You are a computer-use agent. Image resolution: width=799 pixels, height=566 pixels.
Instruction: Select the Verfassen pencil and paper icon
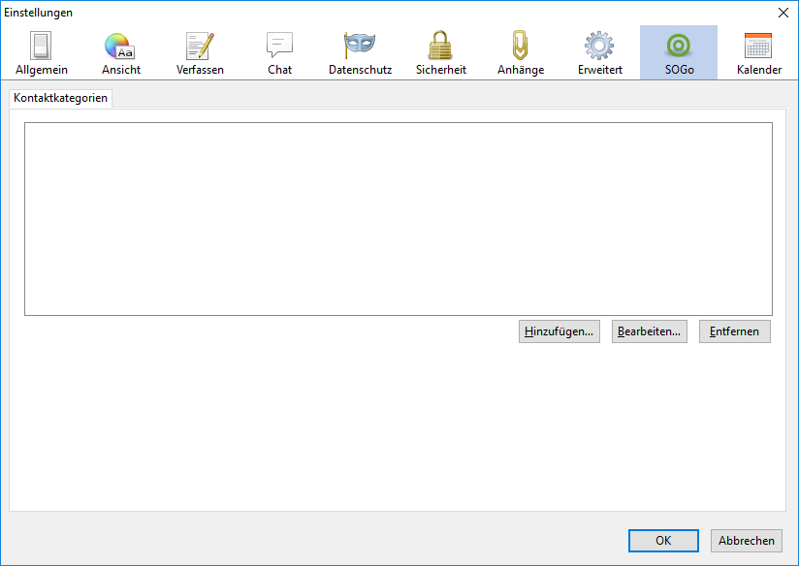[200, 46]
